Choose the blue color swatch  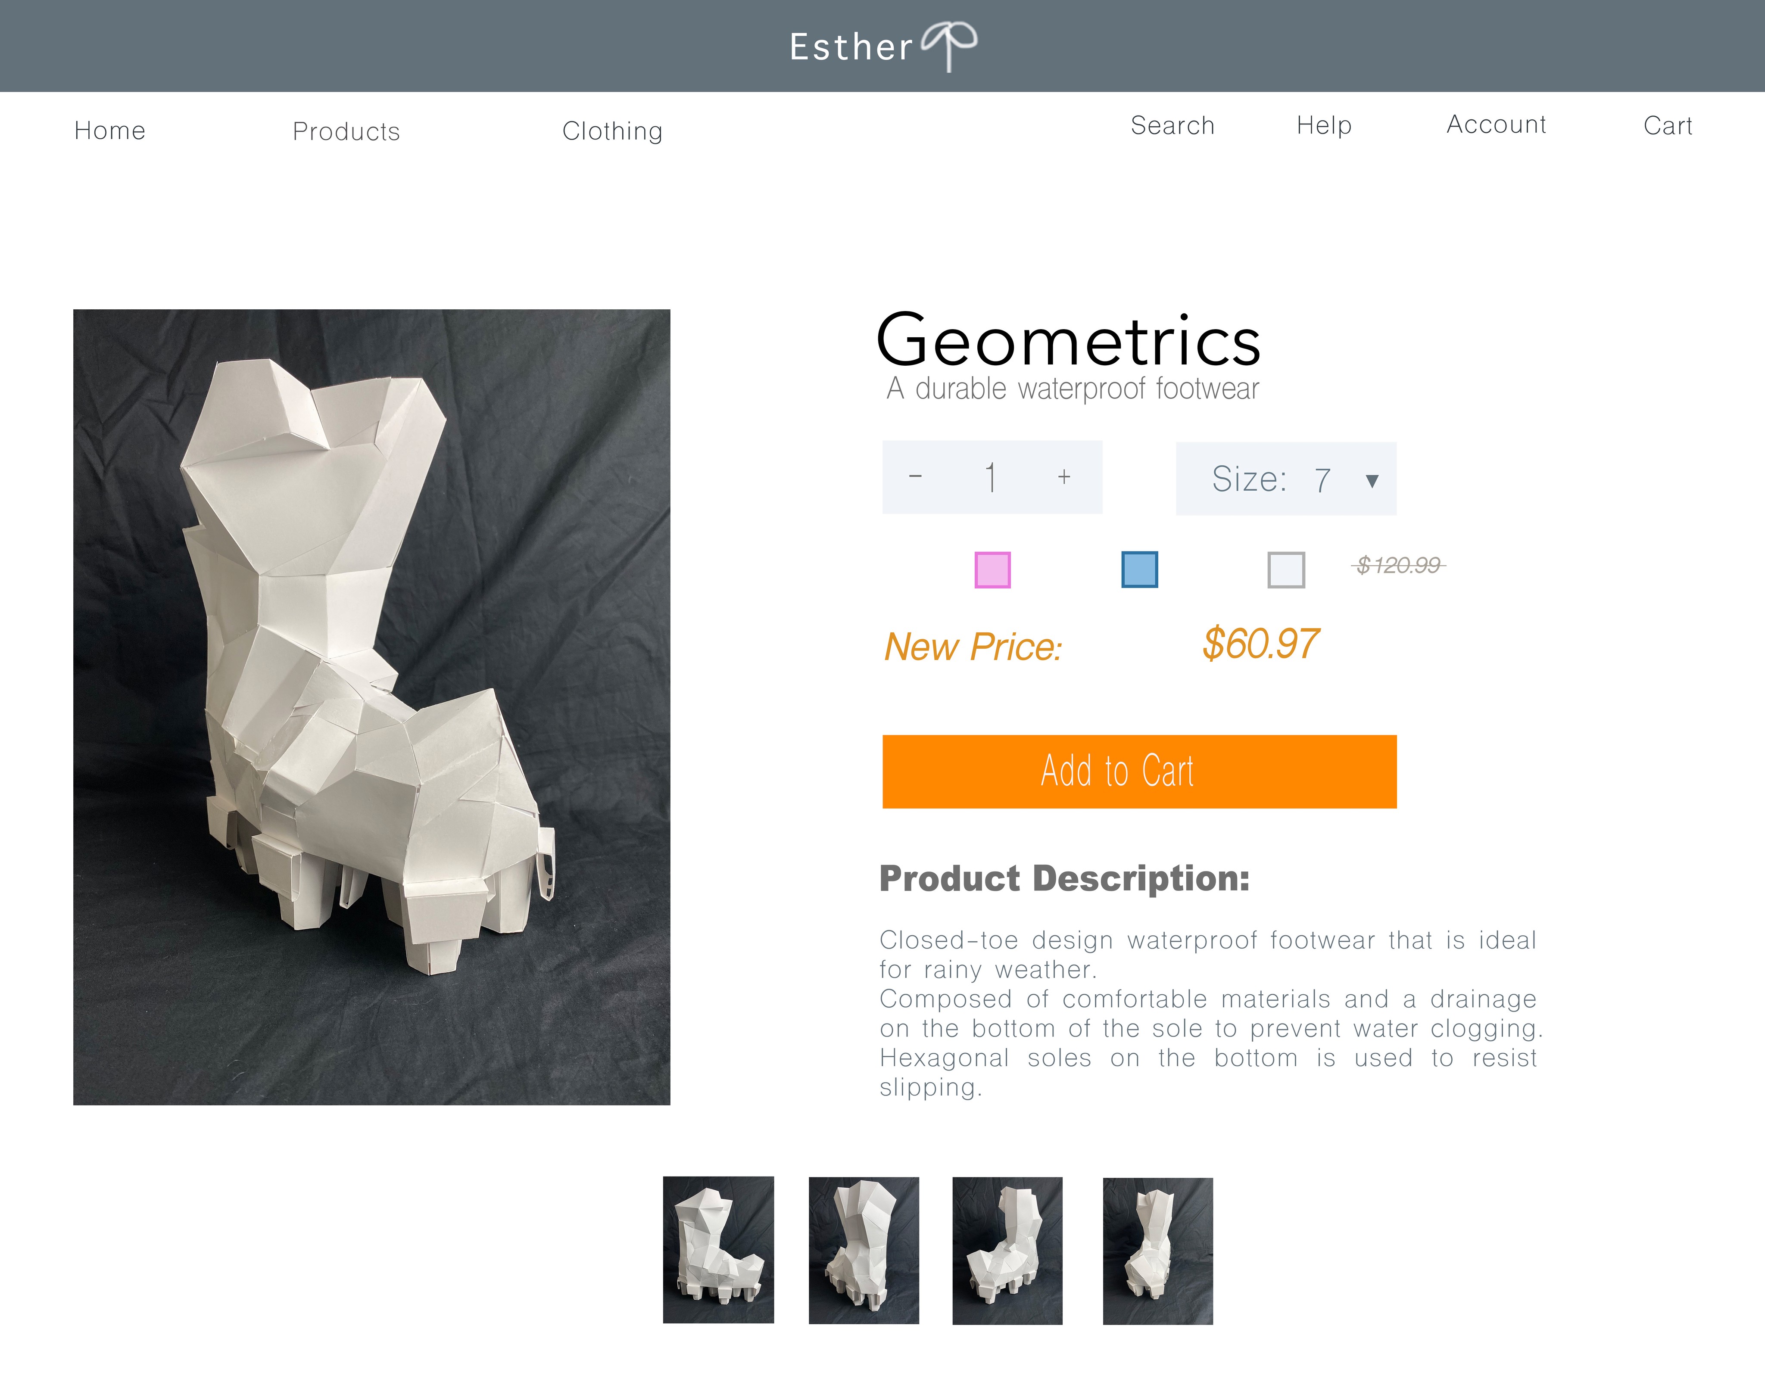click(1139, 569)
